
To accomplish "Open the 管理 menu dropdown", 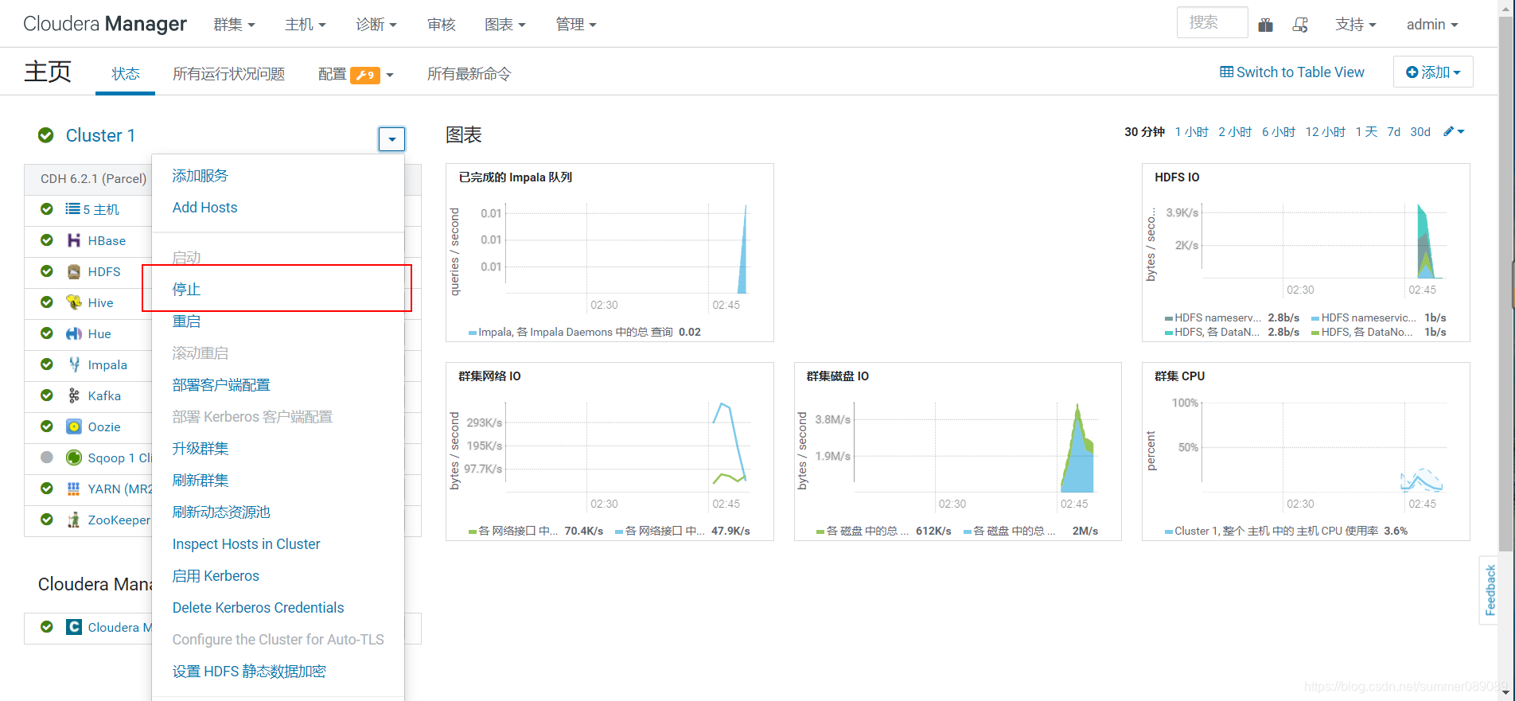I will 576,25.
